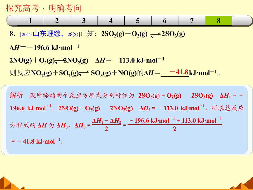Select question tab 7
Image resolution: width=253 pixels, height=190 pixels.
[192, 21]
